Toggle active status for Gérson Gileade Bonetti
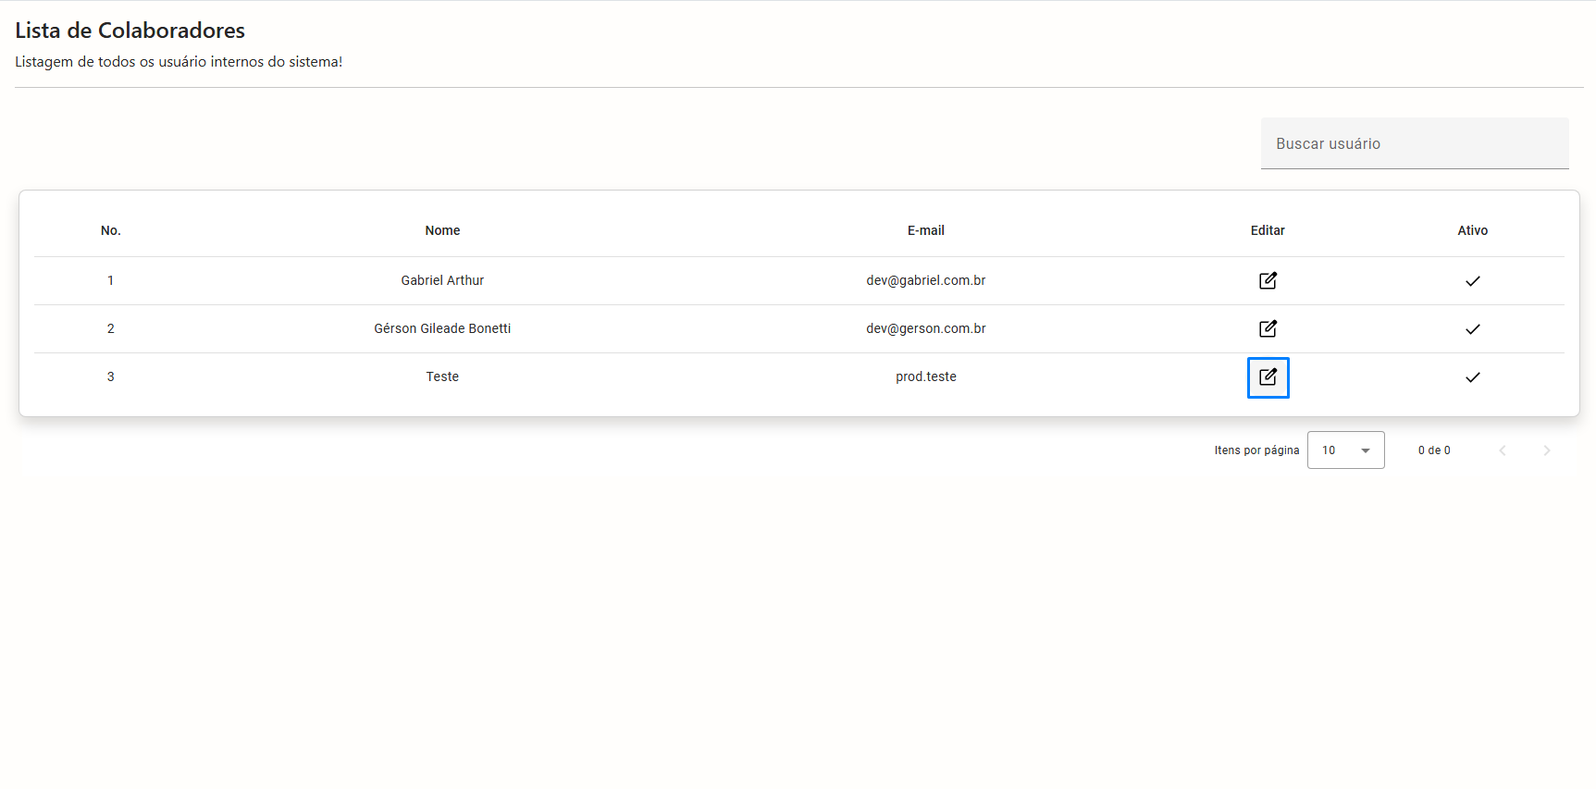The image size is (1596, 789). 1472,329
